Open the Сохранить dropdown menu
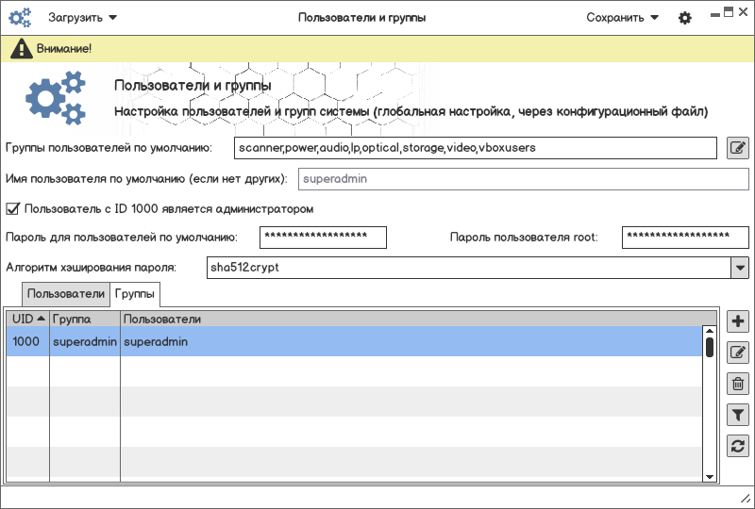 pyautogui.click(x=623, y=18)
